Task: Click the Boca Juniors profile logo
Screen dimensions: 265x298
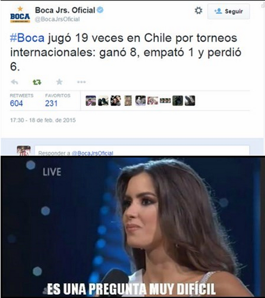Action: pyautogui.click(x=20, y=15)
